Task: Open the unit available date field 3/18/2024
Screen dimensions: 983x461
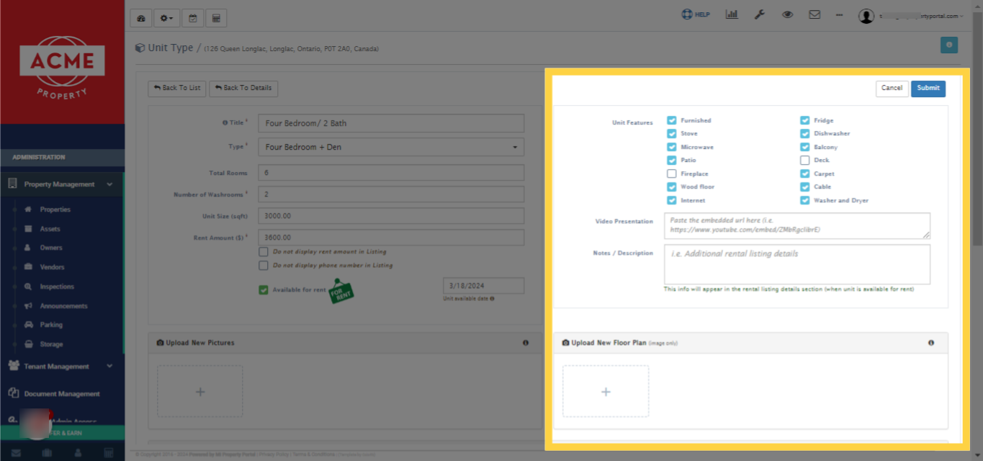Action: [483, 285]
